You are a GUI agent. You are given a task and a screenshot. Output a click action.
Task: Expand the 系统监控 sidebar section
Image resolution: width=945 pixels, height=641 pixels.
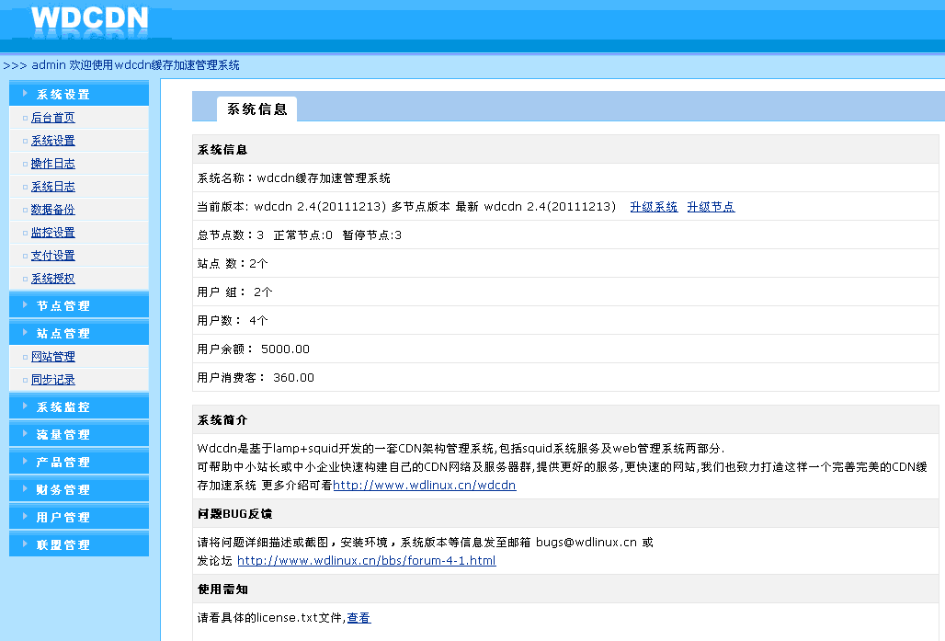click(63, 406)
